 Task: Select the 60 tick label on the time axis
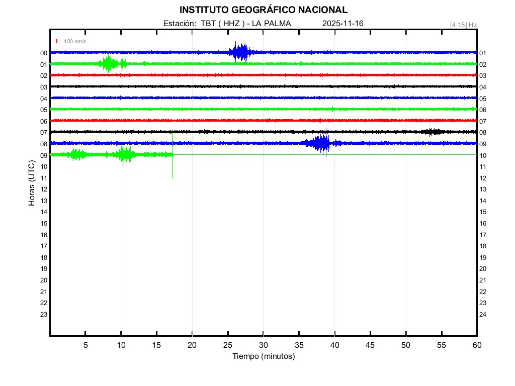click(476, 345)
